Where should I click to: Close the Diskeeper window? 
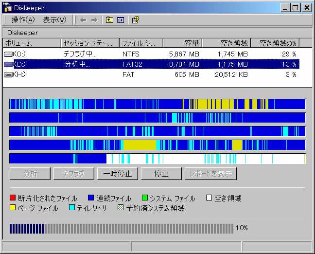307,8
